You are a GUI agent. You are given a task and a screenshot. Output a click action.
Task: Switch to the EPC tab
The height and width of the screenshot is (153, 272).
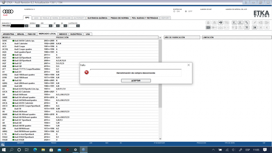(x=27, y=18)
